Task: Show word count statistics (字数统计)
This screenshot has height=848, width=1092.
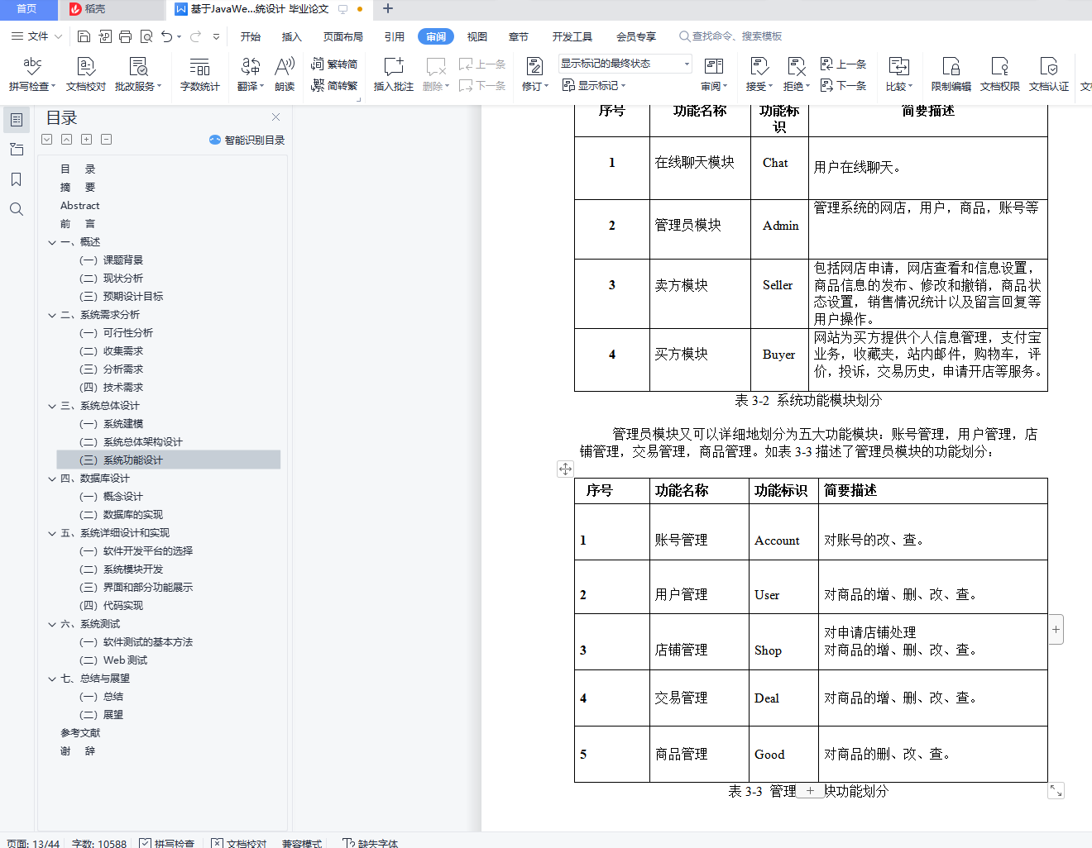Action: coord(200,74)
